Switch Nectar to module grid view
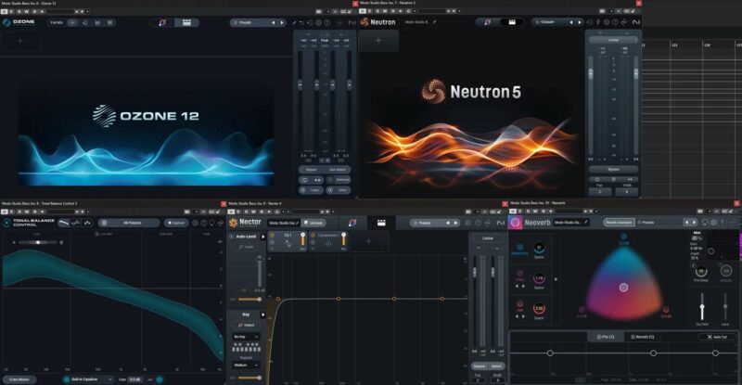 click(x=381, y=223)
